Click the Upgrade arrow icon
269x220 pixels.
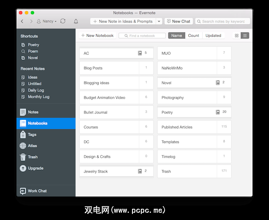coord(23,168)
